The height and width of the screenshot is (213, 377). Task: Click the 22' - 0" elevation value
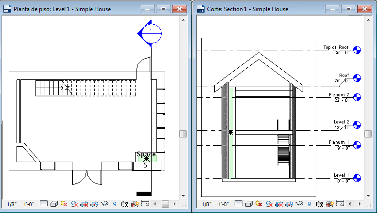coord(342,100)
